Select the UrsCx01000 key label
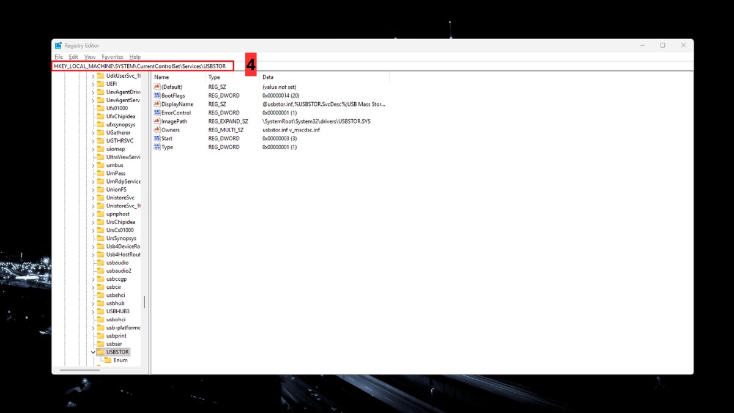Image resolution: width=734 pixels, height=413 pixels. point(120,230)
